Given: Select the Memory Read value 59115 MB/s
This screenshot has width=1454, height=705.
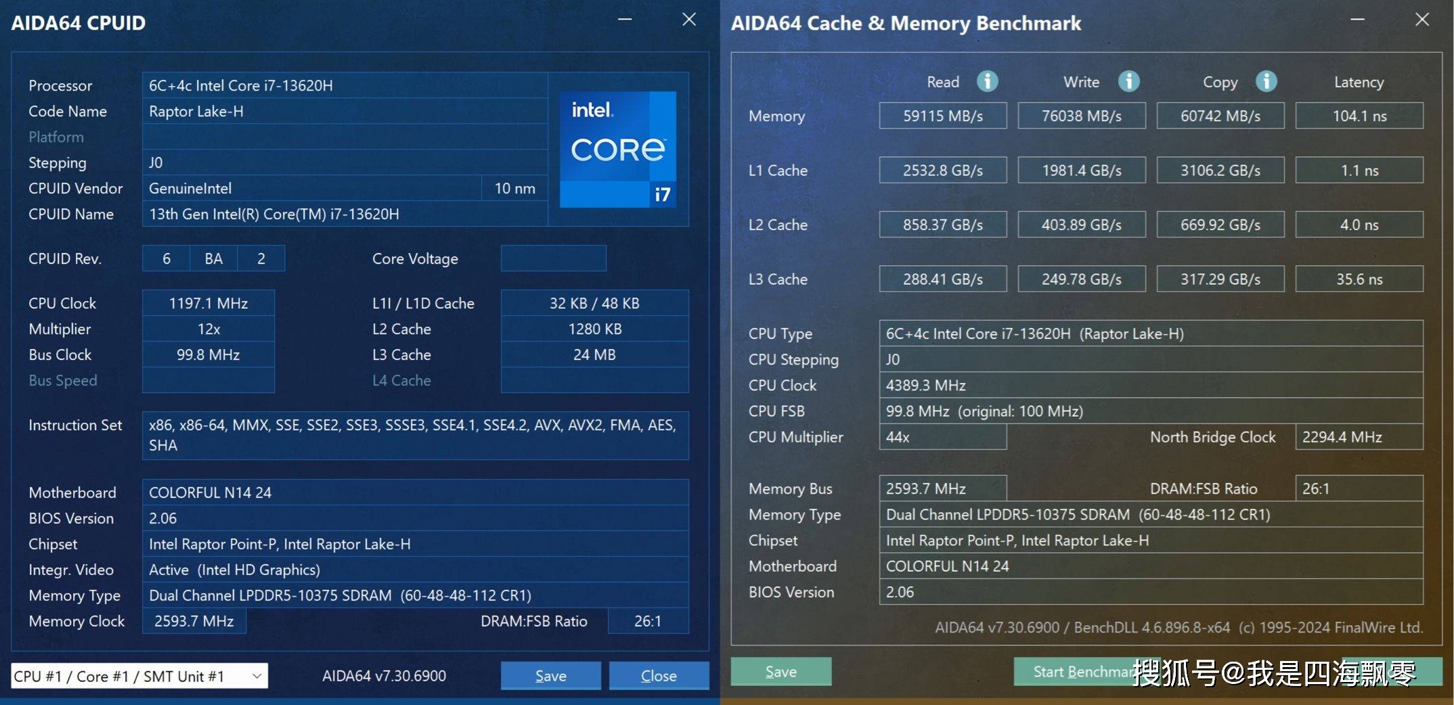Looking at the screenshot, I should 943,116.
